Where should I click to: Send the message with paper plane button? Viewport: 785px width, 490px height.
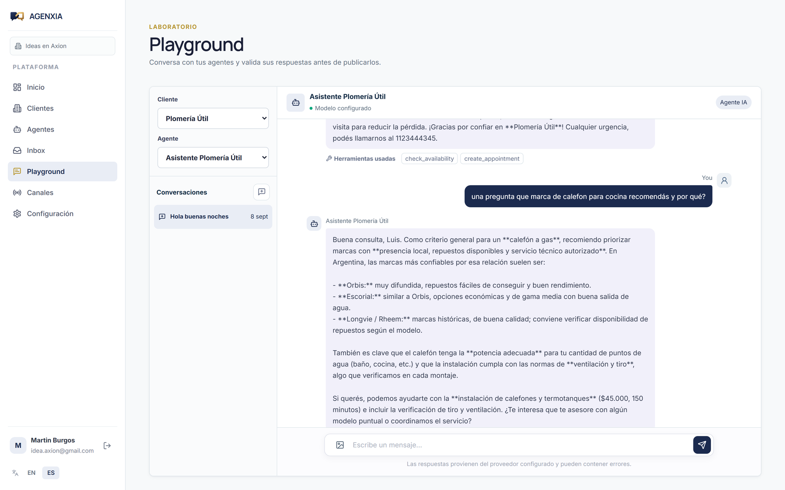702,445
